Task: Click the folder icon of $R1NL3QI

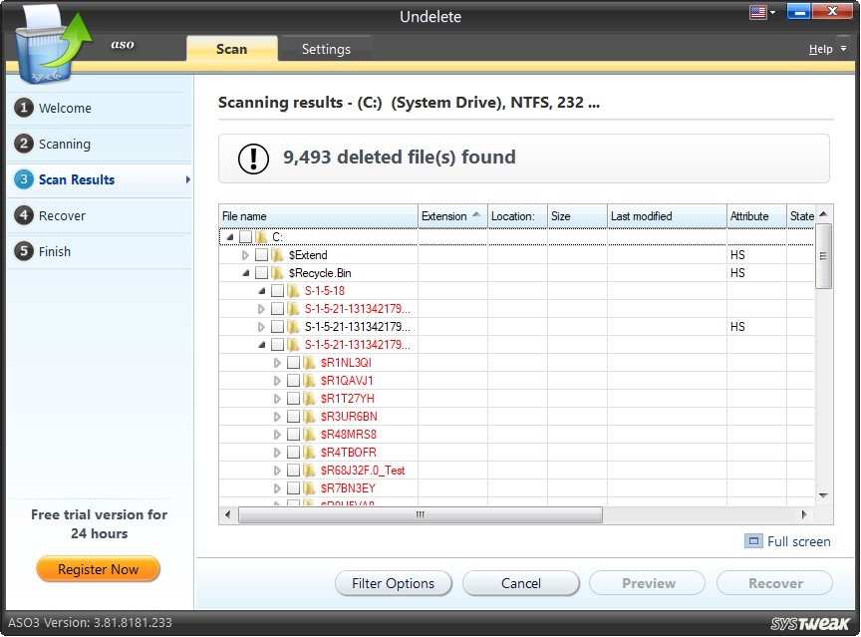Action: coord(310,362)
